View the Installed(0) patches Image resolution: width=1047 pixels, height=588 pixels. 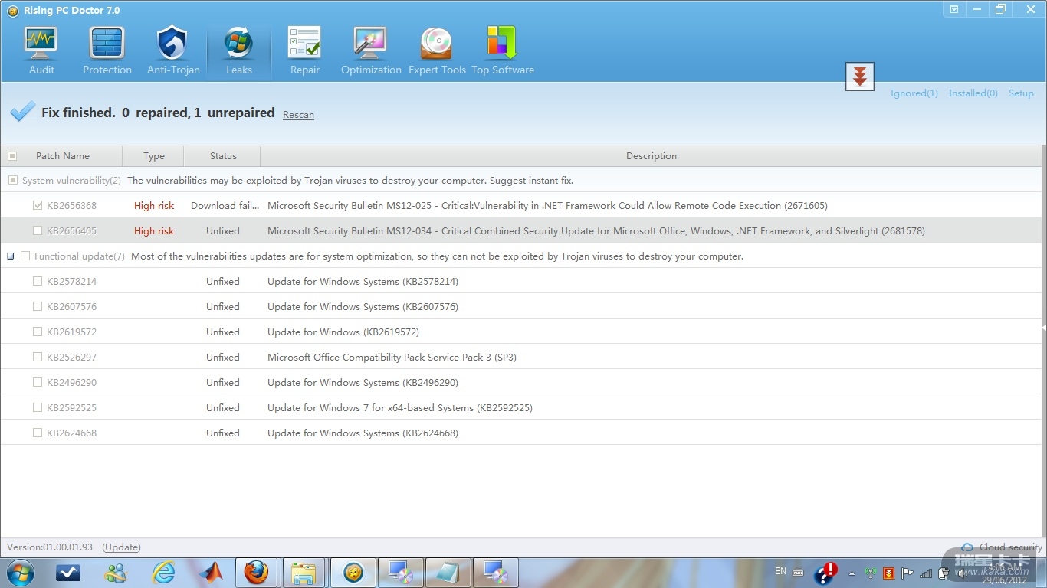click(x=973, y=93)
